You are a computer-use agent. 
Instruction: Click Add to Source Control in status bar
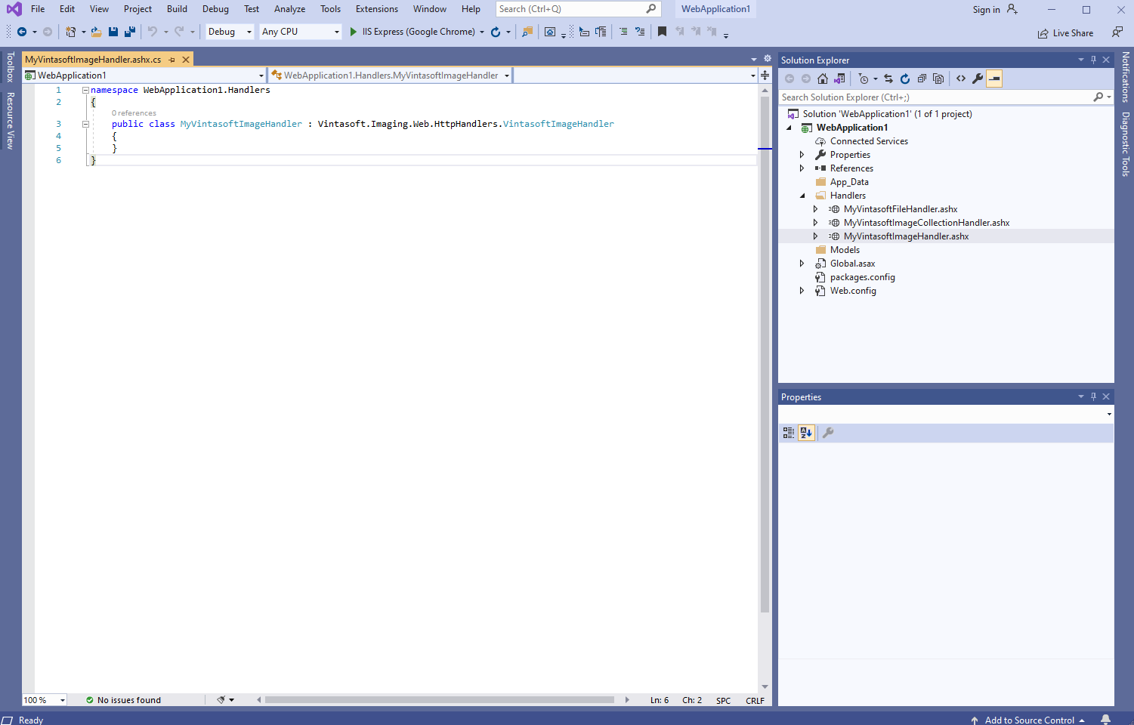[1028, 720]
